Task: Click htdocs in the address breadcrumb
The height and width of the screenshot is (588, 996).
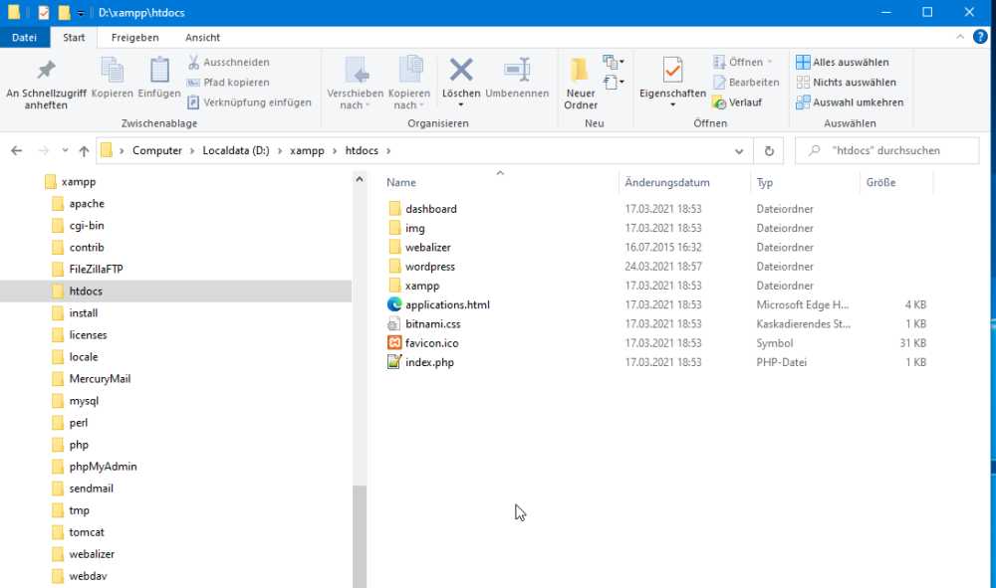Action: 362,150
